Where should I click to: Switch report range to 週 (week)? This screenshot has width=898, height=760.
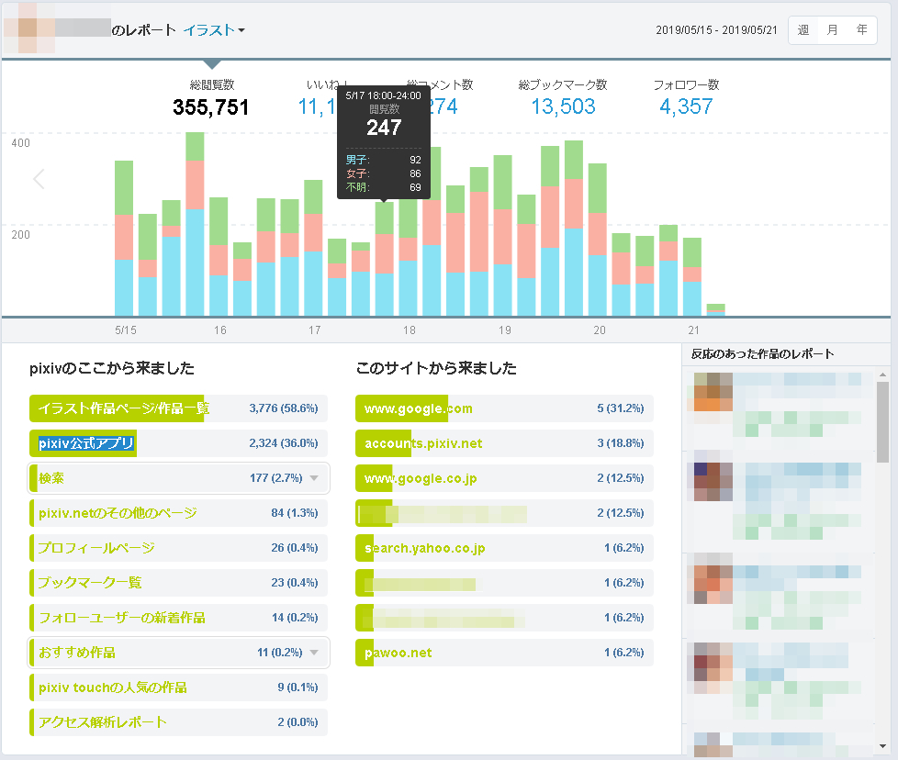click(x=803, y=30)
